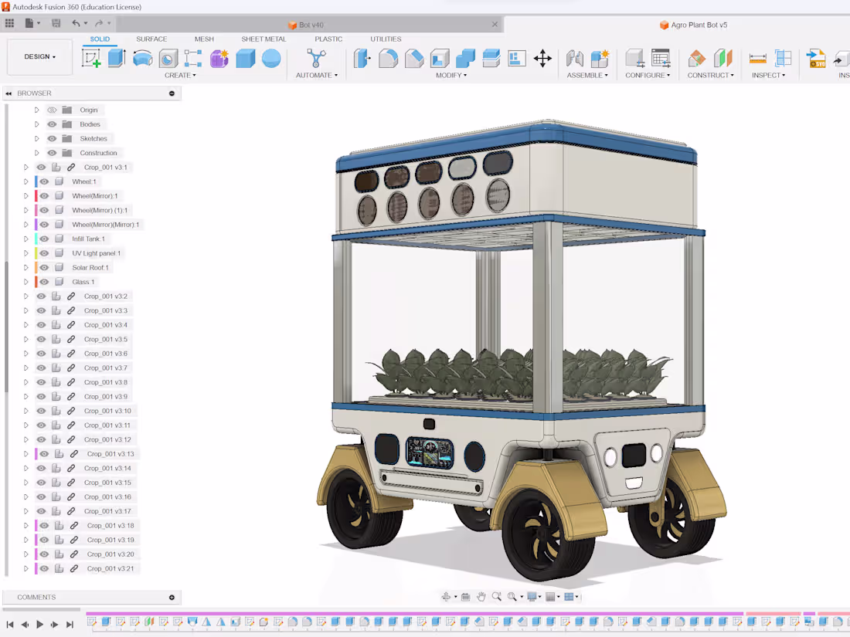
Task: Open the DESIGN workspace menu
Action: [x=39, y=56]
